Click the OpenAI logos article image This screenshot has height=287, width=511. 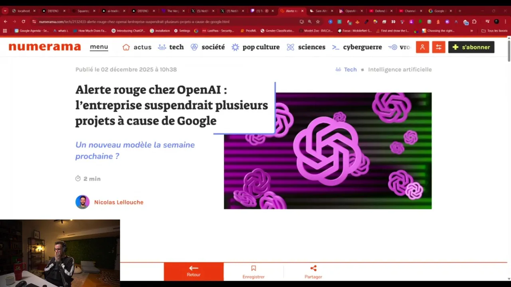point(328,151)
